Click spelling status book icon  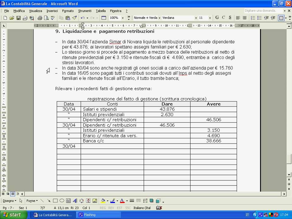tap(159, 208)
